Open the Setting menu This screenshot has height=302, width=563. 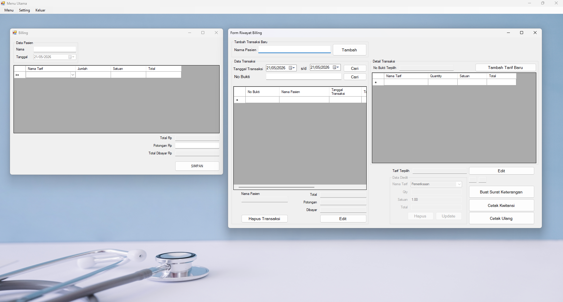point(24,10)
